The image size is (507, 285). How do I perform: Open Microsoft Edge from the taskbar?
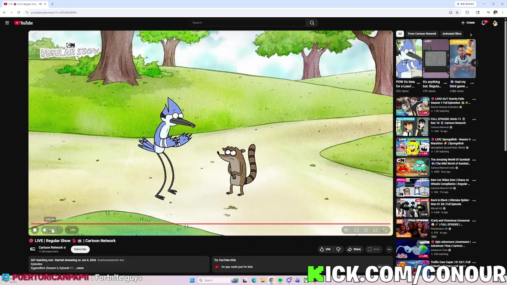coord(254,280)
